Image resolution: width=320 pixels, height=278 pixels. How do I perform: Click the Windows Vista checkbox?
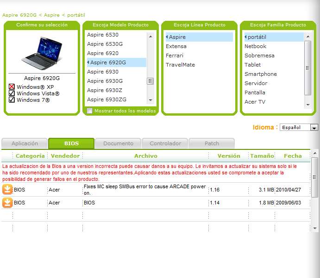[x=12, y=93]
